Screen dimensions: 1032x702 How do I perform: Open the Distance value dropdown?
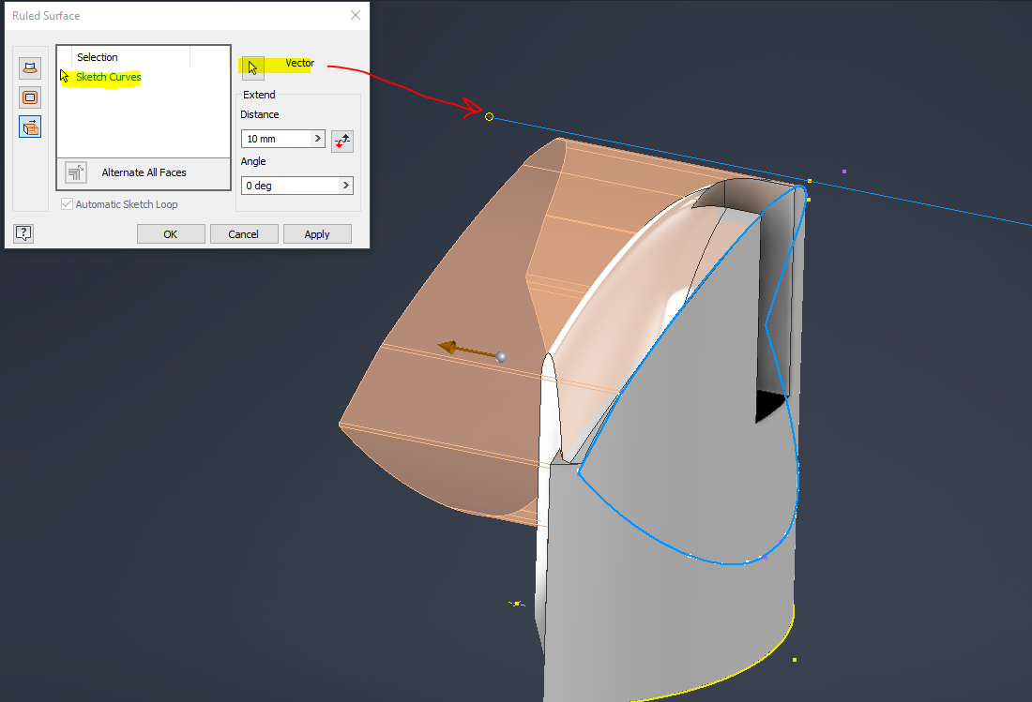point(317,138)
